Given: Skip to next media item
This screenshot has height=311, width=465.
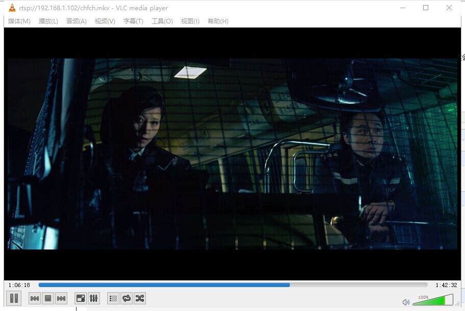Looking at the screenshot, I should click(x=61, y=298).
